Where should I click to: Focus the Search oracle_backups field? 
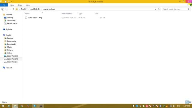[x=175, y=9]
